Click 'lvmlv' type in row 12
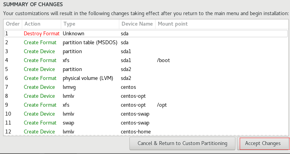Screen dimensions: 290x154 tap(69, 132)
